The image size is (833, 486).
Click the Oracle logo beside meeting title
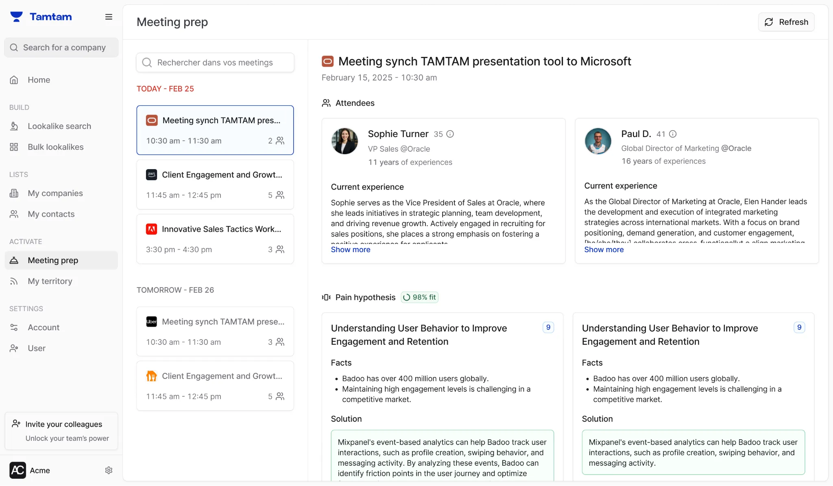point(327,61)
